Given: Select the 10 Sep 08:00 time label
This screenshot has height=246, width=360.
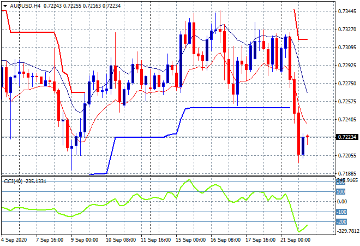Looking at the screenshot, I should tap(121, 240).
